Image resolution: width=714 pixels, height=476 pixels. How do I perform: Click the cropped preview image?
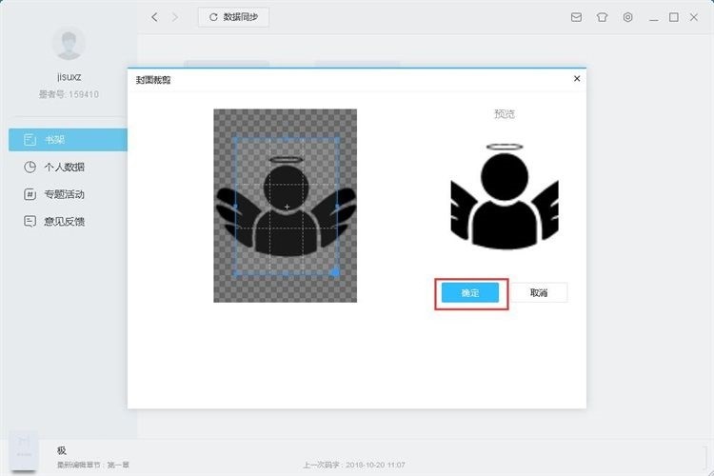click(x=504, y=196)
